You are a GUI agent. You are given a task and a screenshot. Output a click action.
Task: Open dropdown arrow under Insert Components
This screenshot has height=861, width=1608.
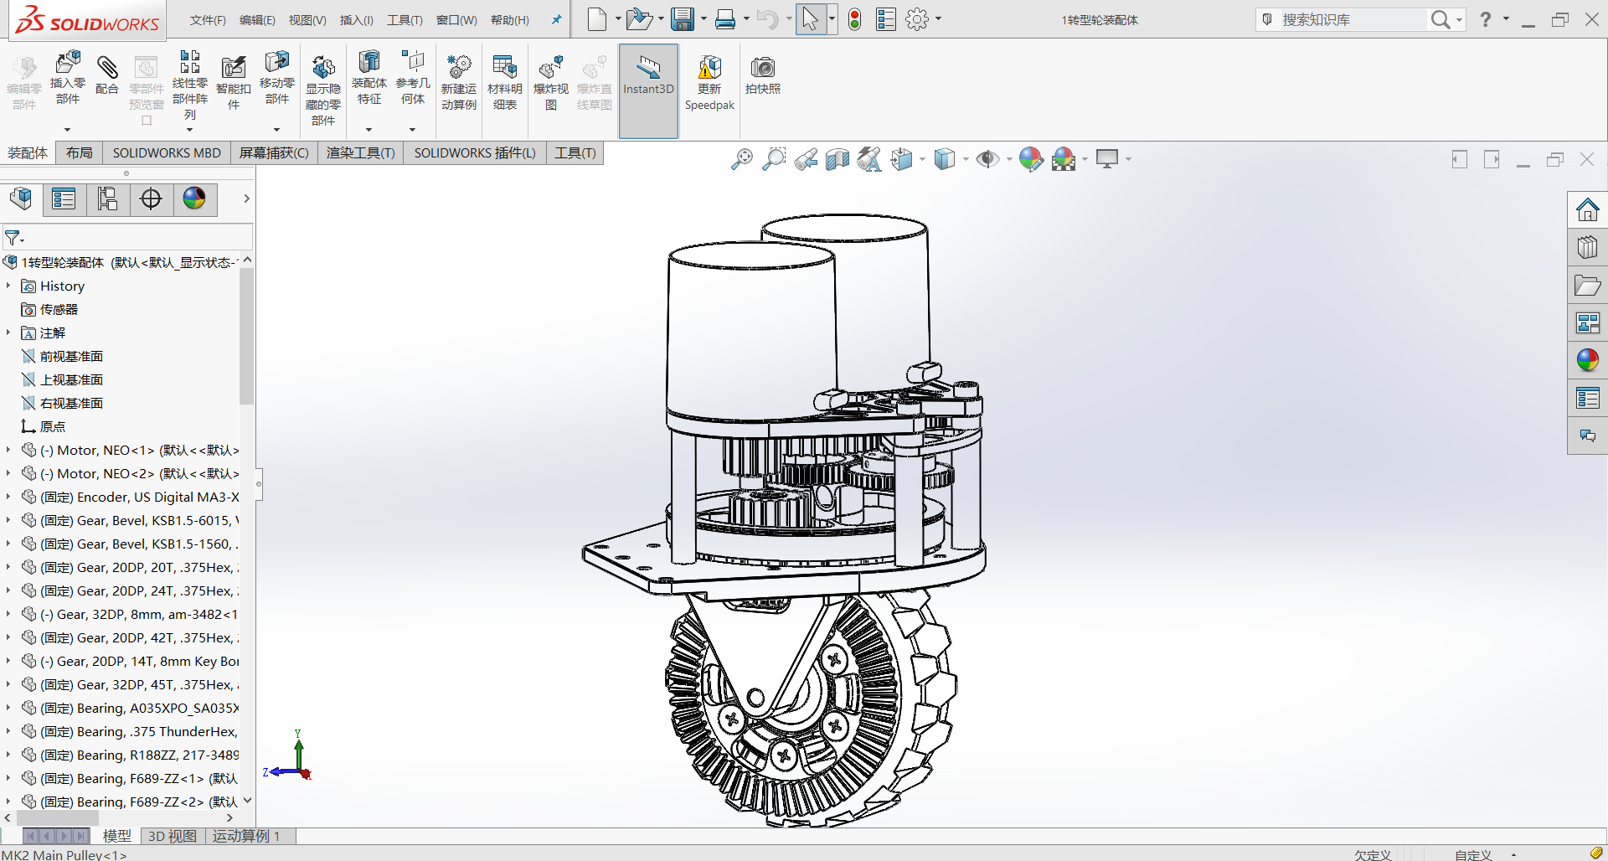(x=68, y=130)
